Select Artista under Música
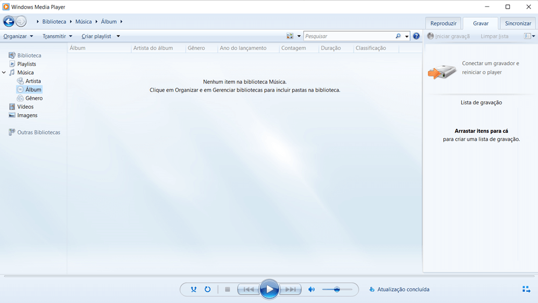Image resolution: width=538 pixels, height=303 pixels. tap(33, 81)
